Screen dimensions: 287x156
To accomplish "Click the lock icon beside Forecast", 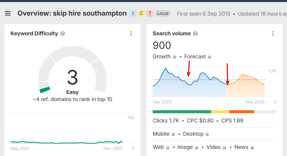I will [x=210, y=57].
